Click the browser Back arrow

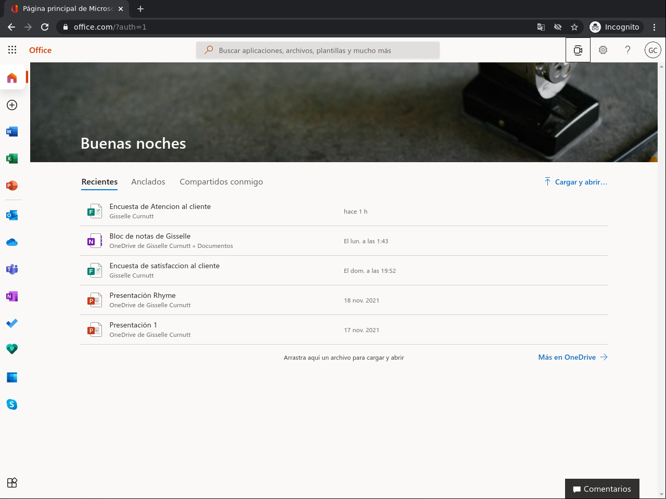click(x=11, y=27)
